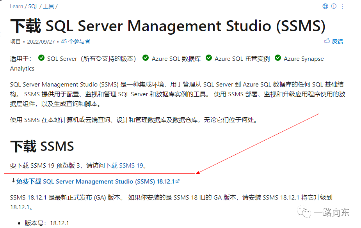Click the text 版本号：18.12.1
Image resolution: width=361 pixels, height=228 pixels.
47,223
